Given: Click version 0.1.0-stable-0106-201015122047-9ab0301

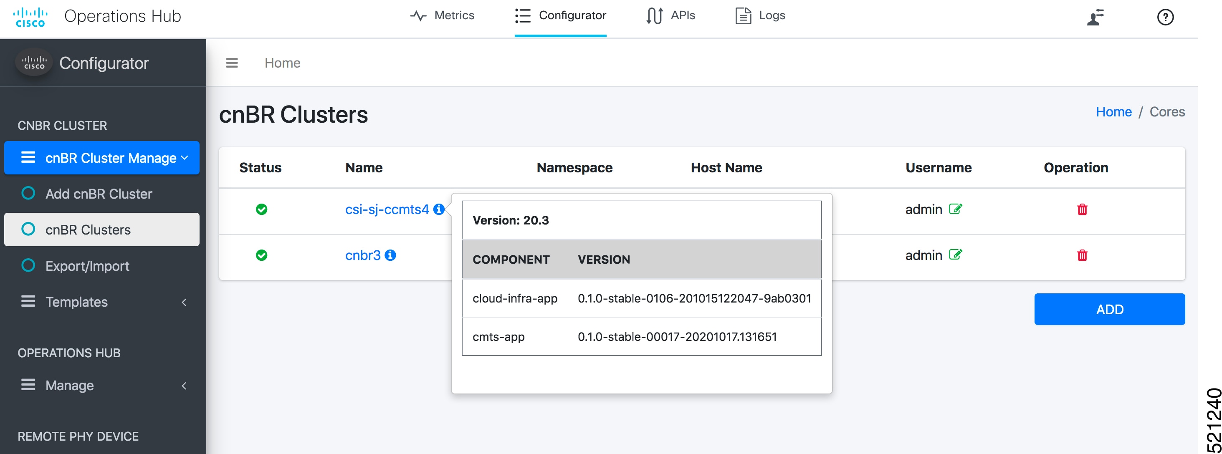Looking at the screenshot, I should [694, 298].
